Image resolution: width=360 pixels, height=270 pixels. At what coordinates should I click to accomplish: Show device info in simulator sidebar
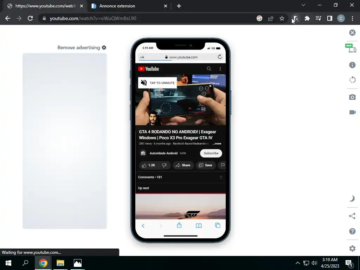(352, 65)
